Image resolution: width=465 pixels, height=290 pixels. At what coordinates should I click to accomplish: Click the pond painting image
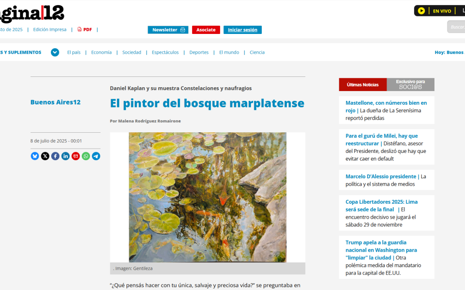pos(208,197)
